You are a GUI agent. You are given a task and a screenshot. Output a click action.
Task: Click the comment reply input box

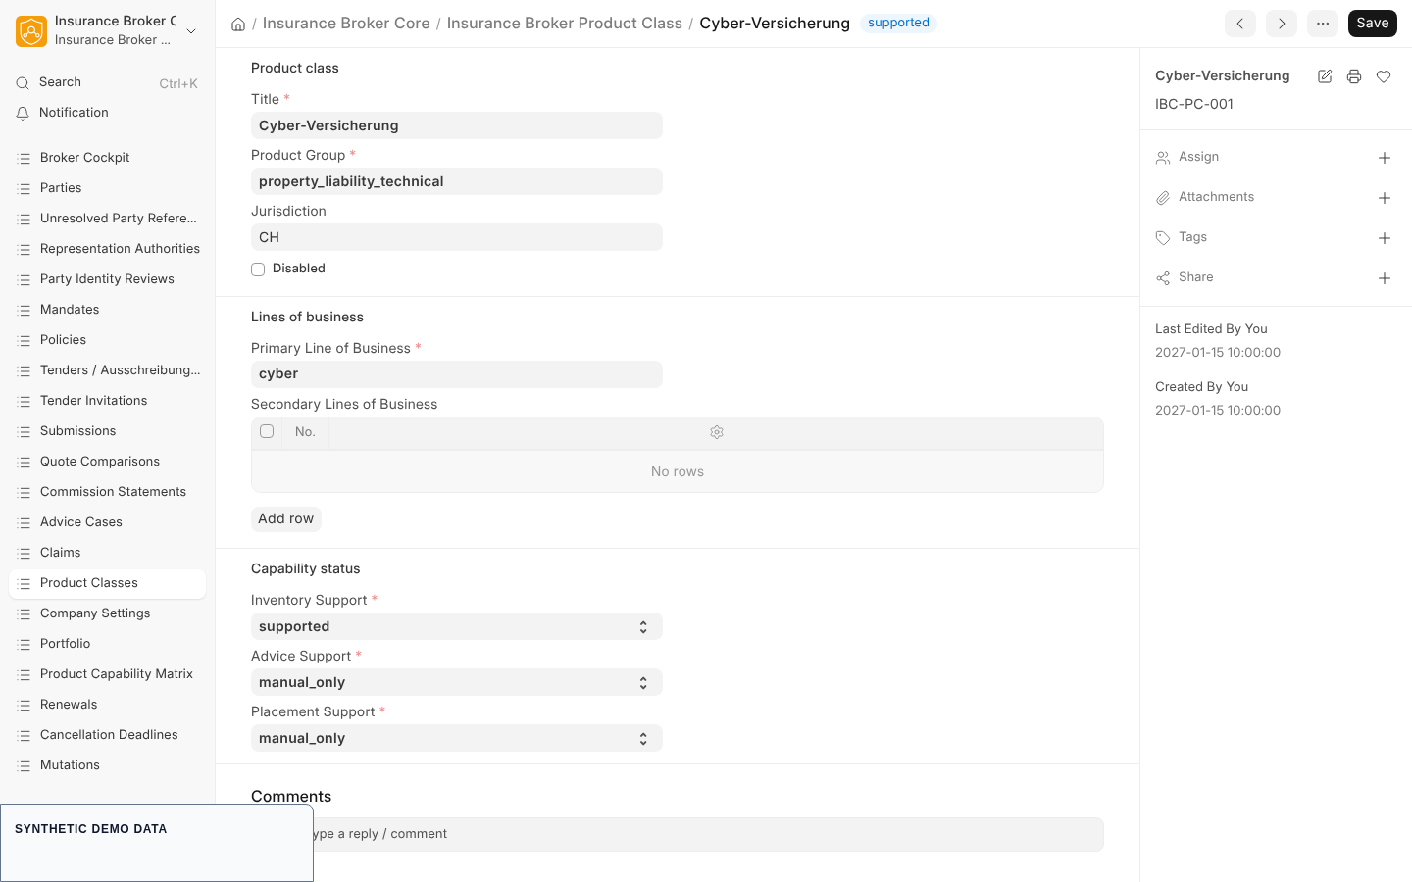(x=678, y=835)
